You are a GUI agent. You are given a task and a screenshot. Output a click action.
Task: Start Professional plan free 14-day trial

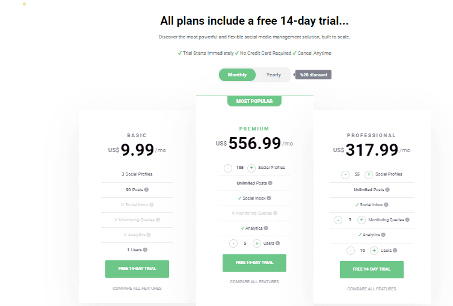[x=372, y=269]
